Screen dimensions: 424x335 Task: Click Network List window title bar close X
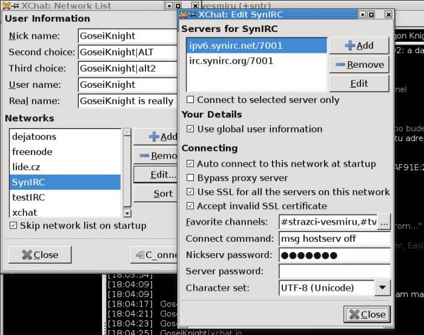195,5
